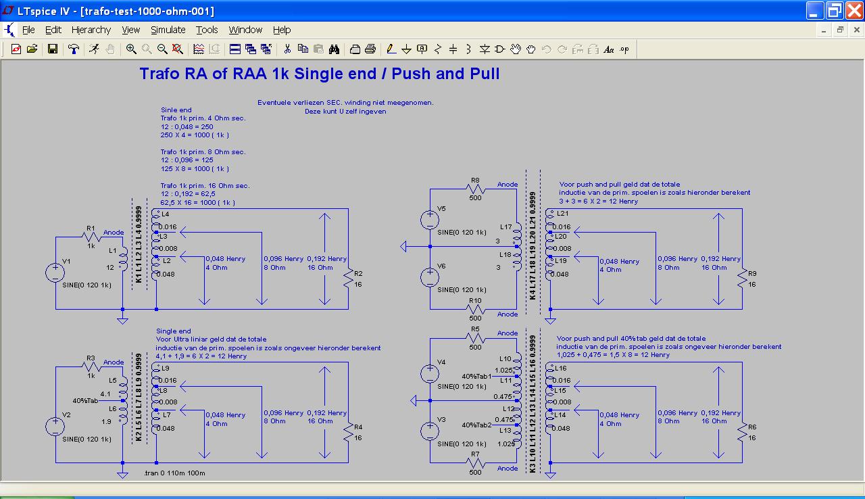865x499 pixels.
Task: Select the Text Aa tool
Action: coord(609,49)
